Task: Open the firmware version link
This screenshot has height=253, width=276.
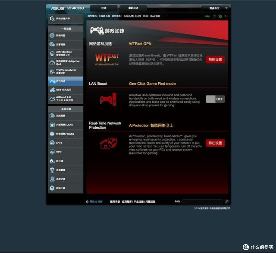Action: click(x=132, y=16)
